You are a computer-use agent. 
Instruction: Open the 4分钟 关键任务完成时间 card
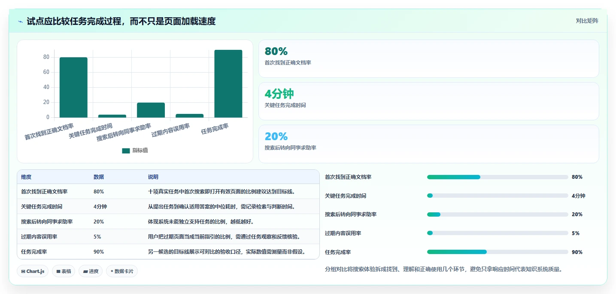click(428, 101)
